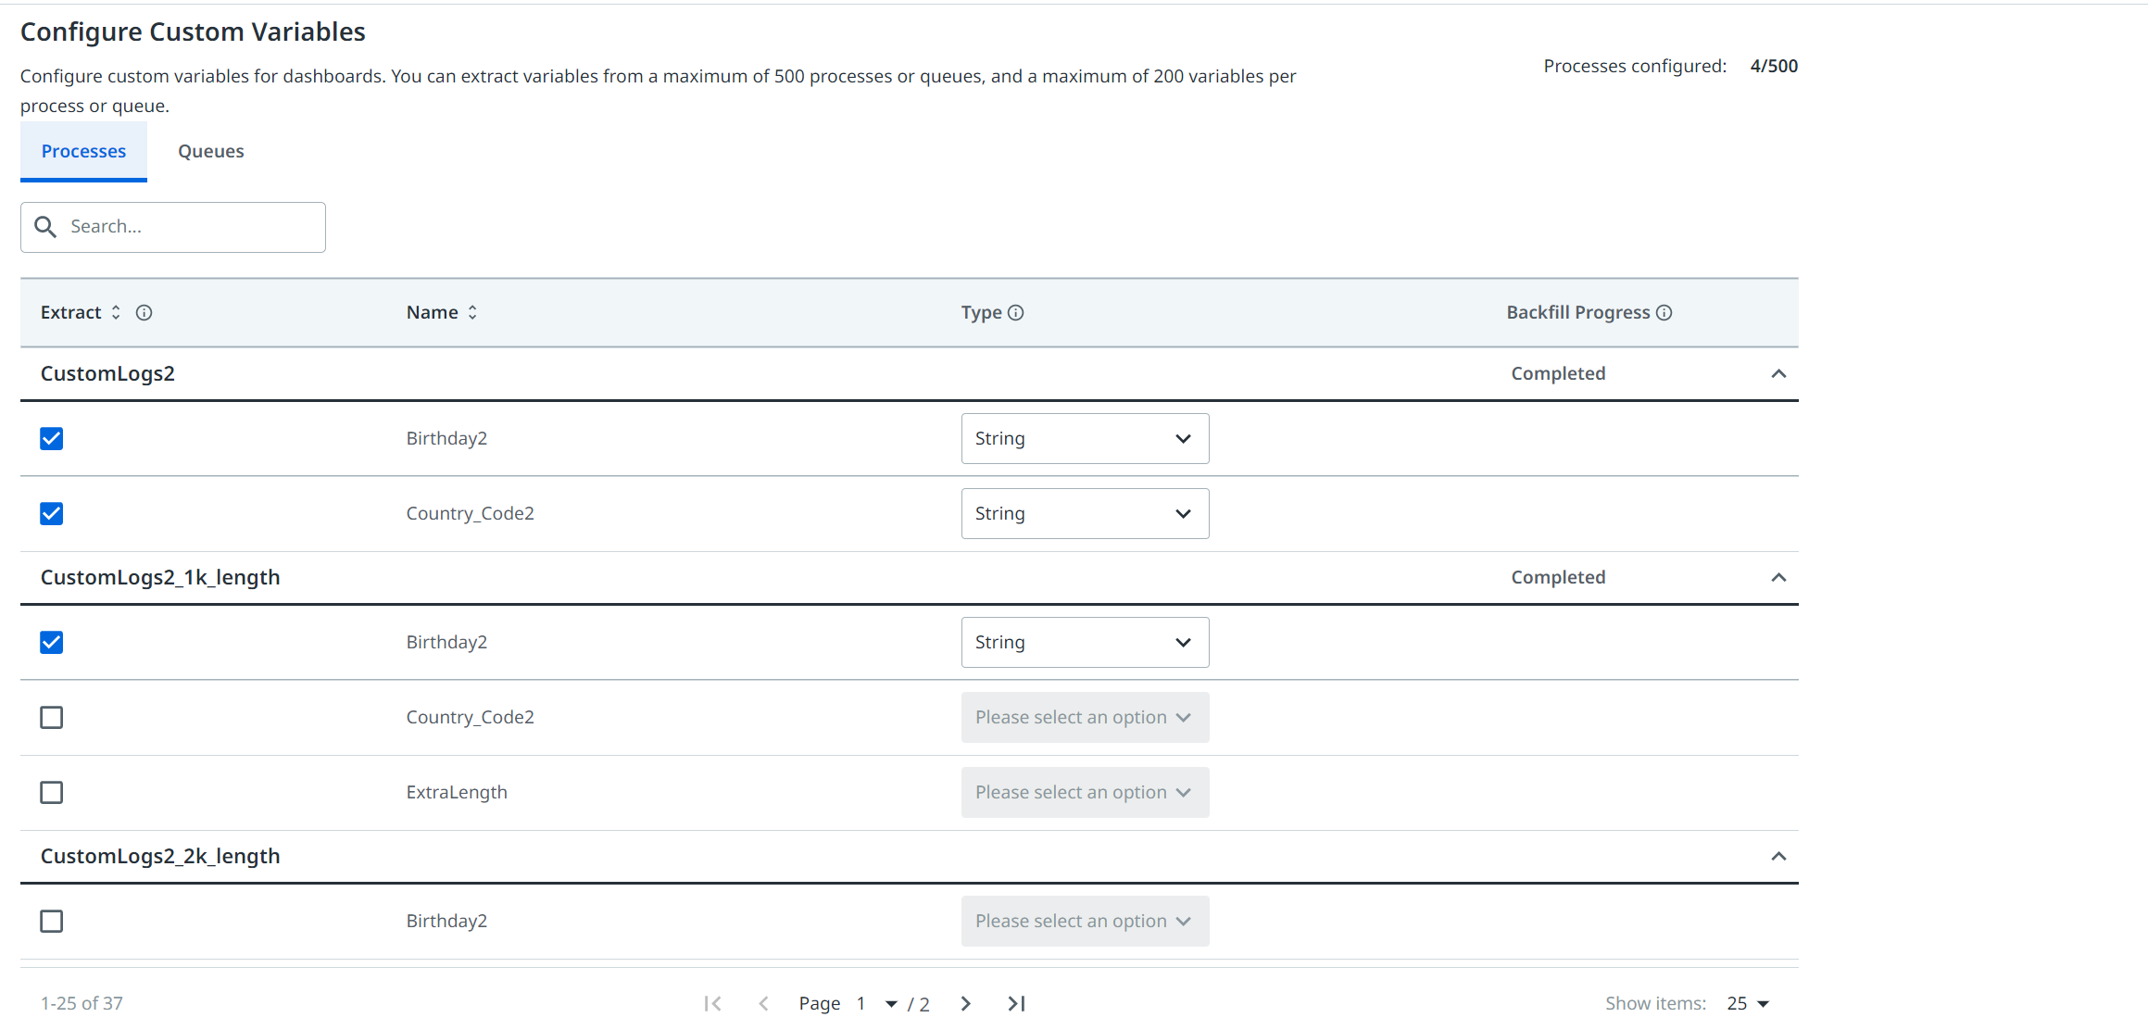Sort by the Extract column arrows
The height and width of the screenshot is (1030, 2148).
[x=116, y=312]
